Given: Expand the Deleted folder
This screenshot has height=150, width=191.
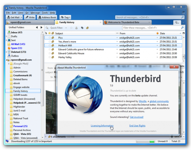Looking at the screenshot, I should [6, 52].
